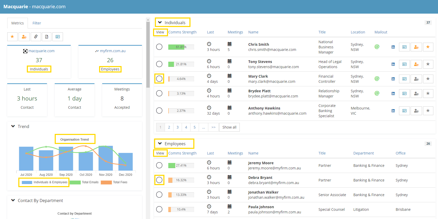Sort Employees by Department column
438x219 pixels.
(x=363, y=153)
